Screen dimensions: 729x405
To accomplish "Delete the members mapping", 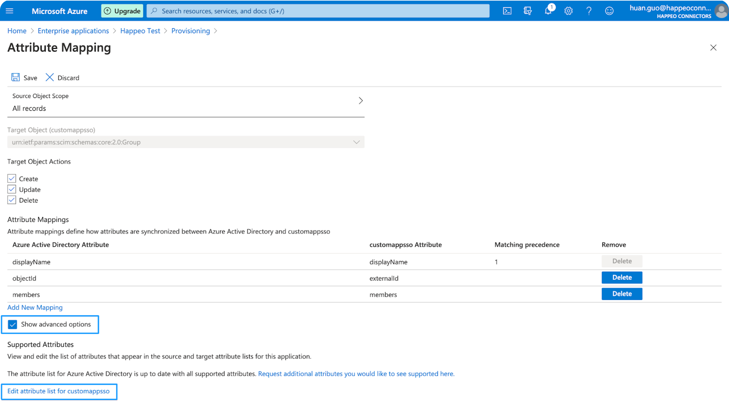I will coord(622,294).
